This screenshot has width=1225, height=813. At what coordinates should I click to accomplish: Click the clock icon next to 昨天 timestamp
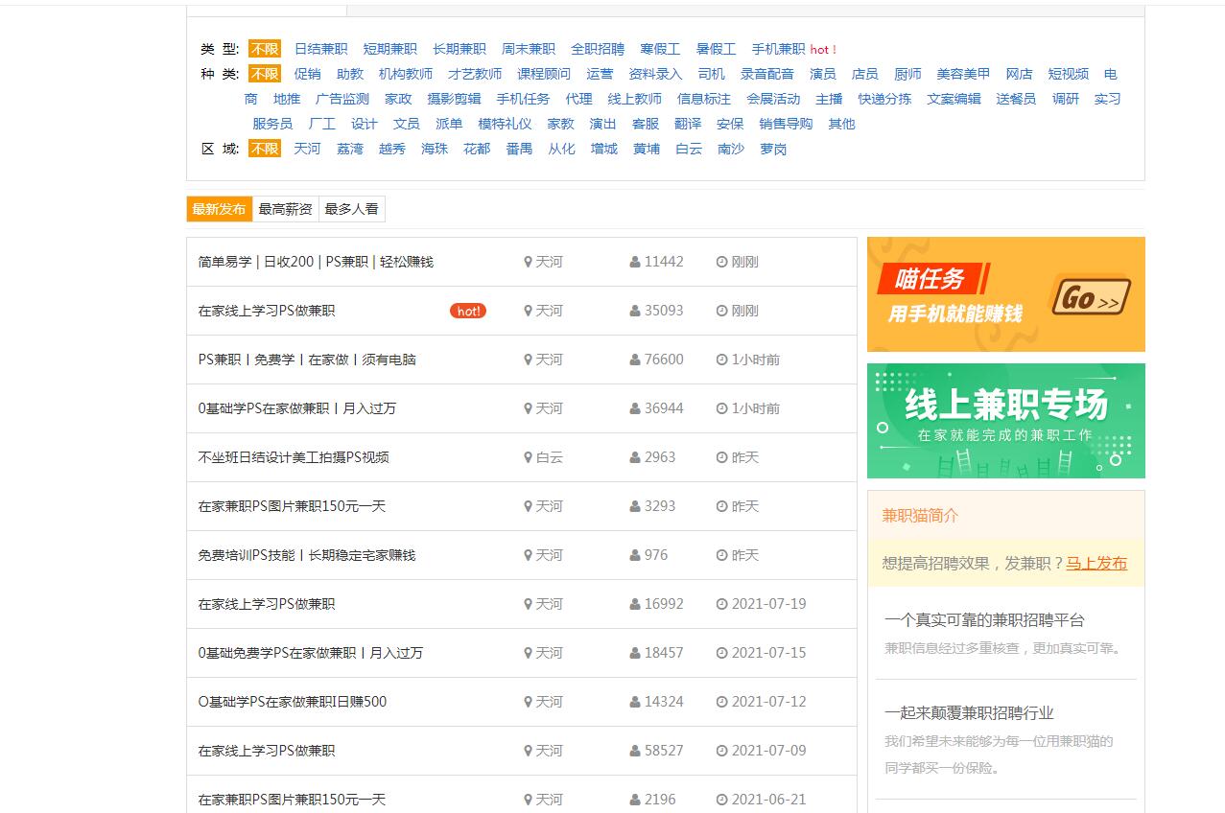719,457
